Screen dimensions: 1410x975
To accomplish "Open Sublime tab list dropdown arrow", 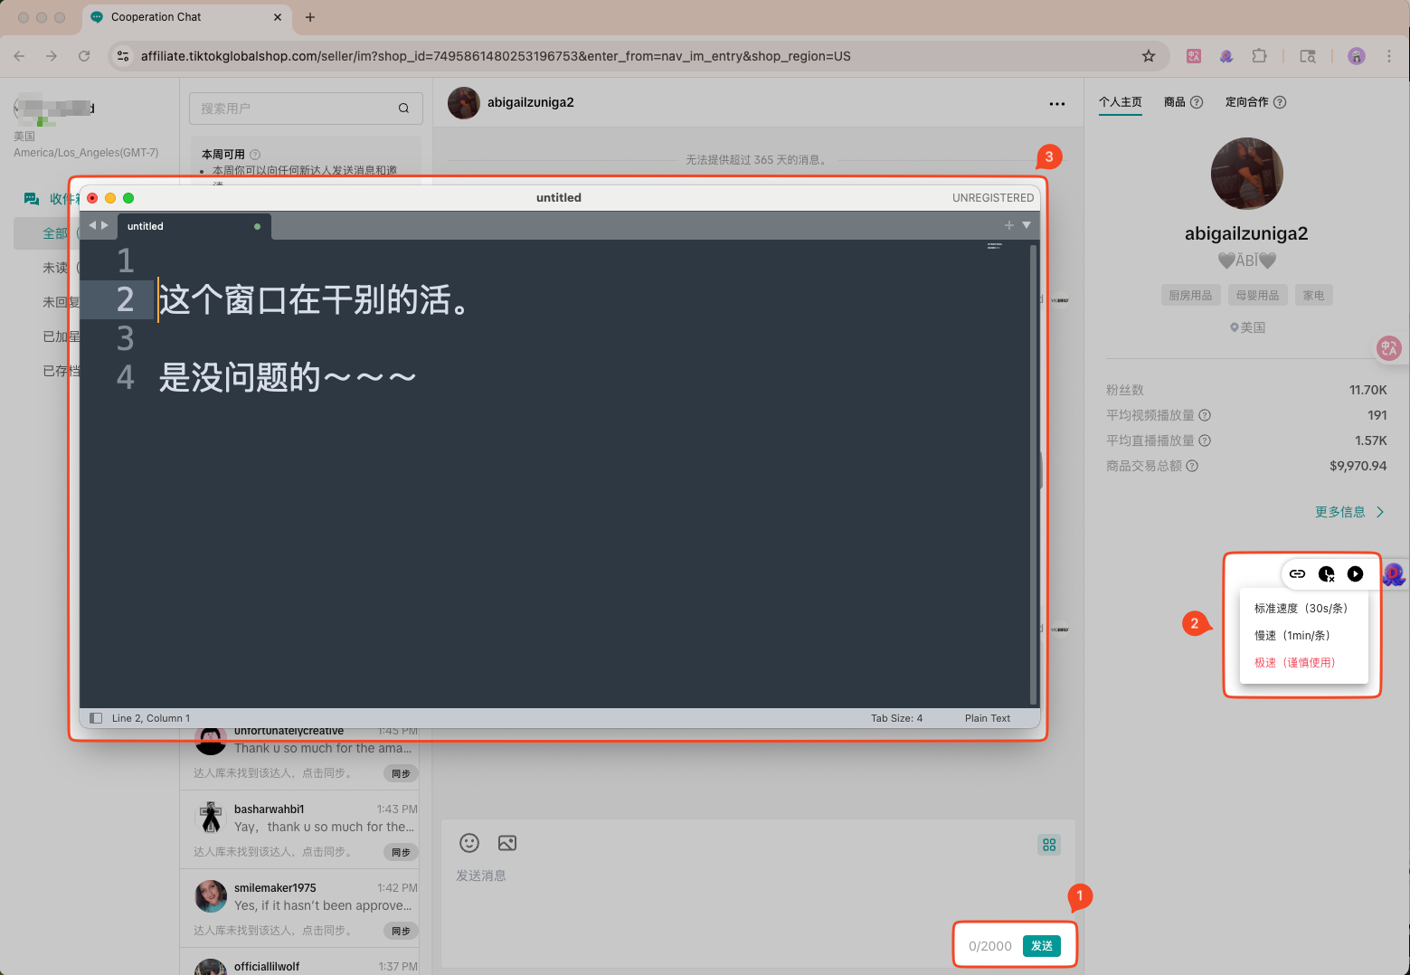I will [x=1027, y=225].
